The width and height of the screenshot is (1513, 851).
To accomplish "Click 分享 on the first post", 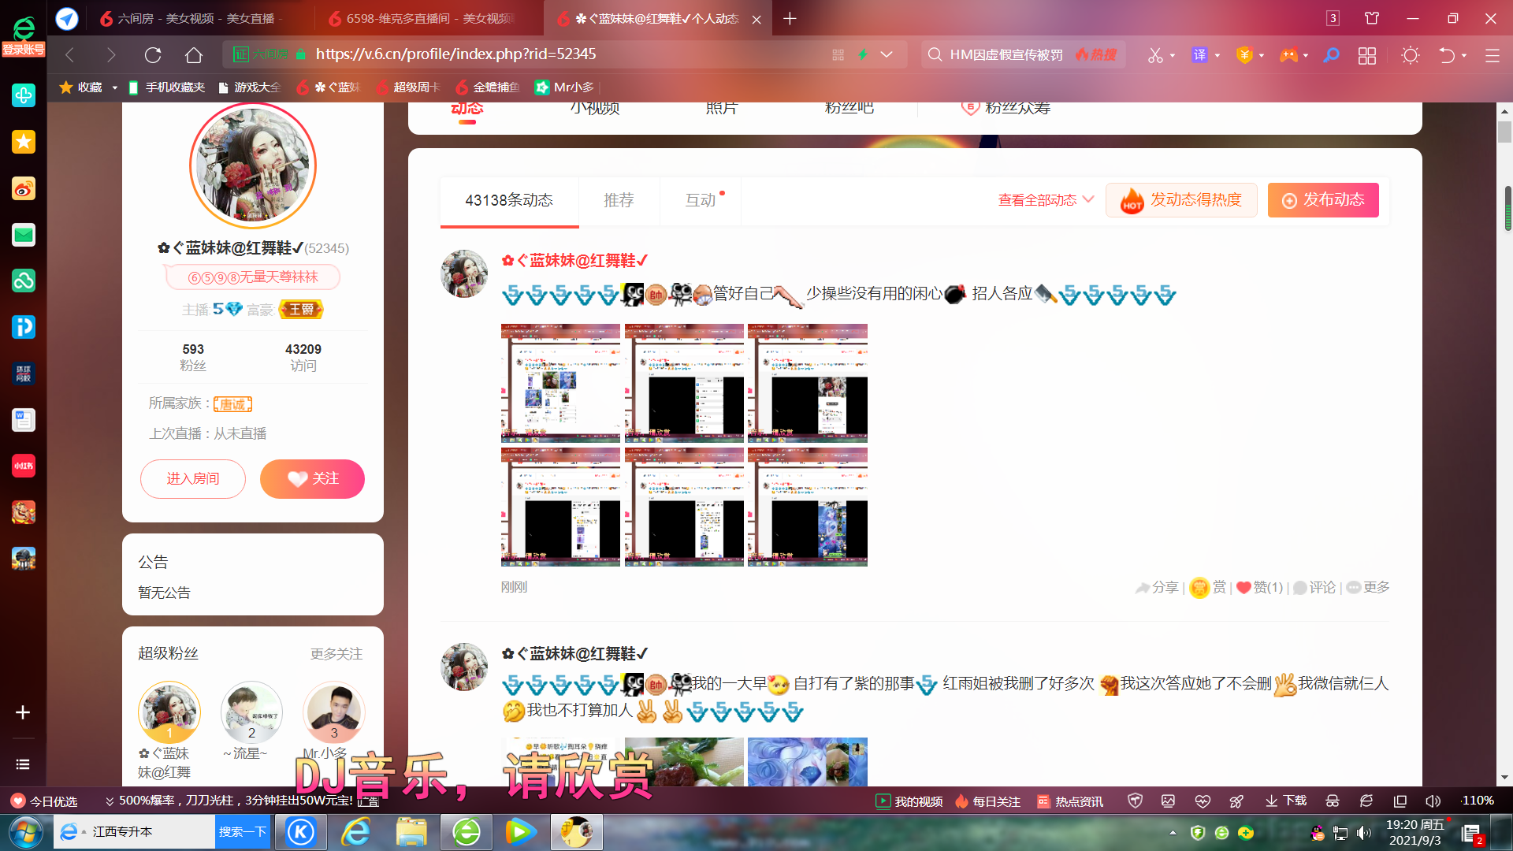I will (x=1157, y=587).
